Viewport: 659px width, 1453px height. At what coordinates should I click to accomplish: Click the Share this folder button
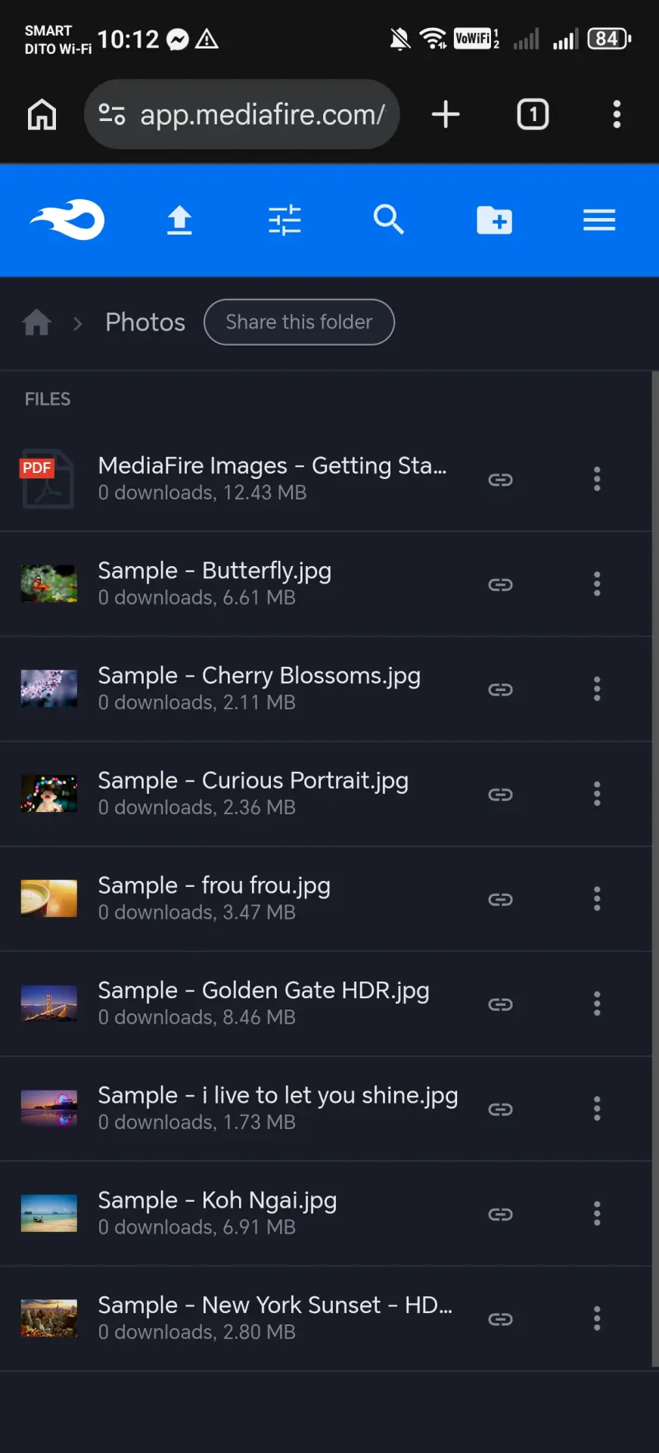pyautogui.click(x=299, y=322)
